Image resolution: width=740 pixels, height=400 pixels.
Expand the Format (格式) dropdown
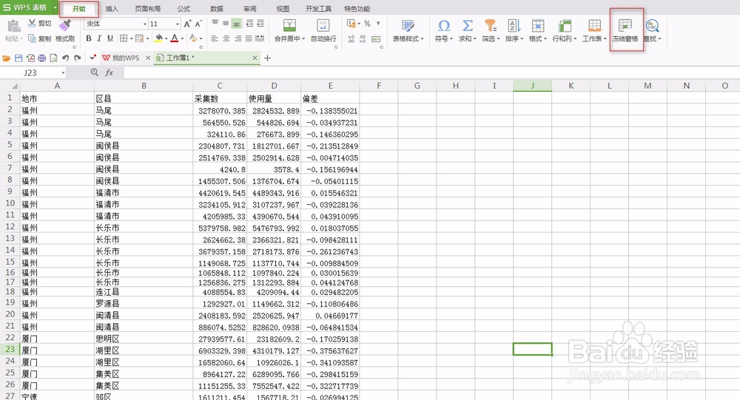click(x=537, y=38)
